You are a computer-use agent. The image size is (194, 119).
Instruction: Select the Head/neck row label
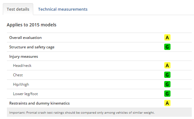pos(22,66)
